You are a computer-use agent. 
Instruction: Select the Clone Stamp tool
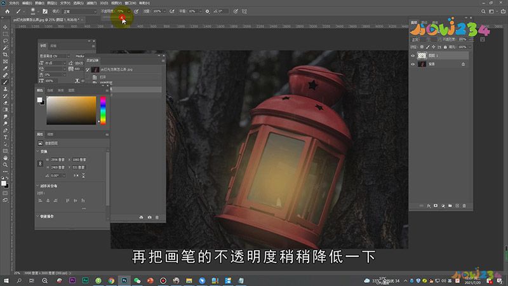[5, 89]
